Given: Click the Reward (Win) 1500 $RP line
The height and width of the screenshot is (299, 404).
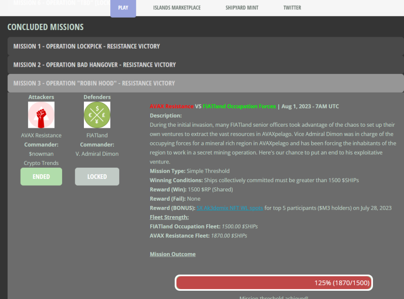Looking at the screenshot, I should point(192,189).
